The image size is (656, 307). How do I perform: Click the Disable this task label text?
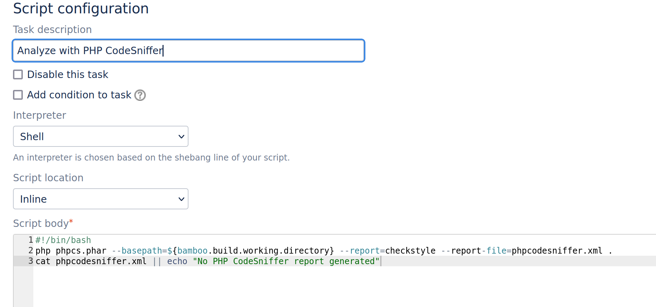[x=68, y=74]
